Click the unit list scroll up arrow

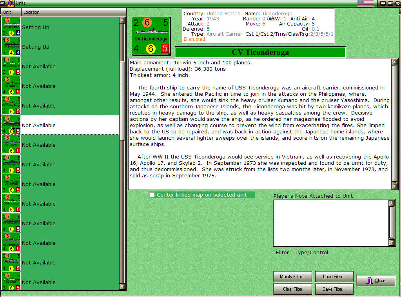[122, 20]
